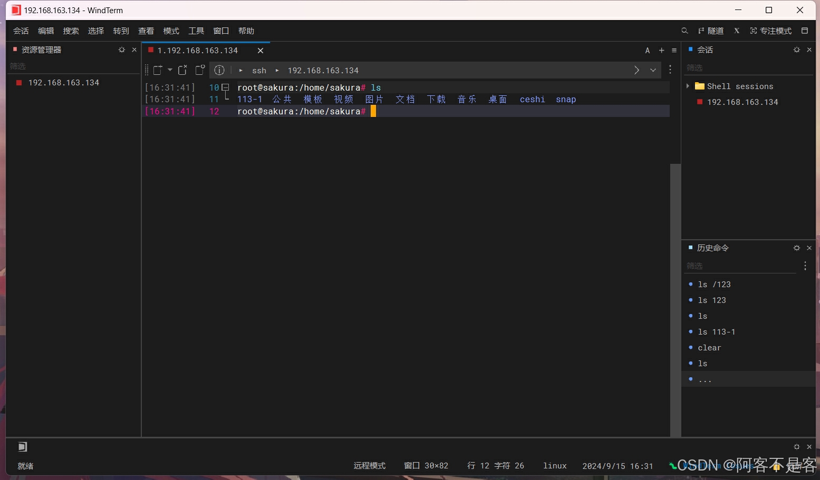Add a new tab with the plus icon
The image size is (820, 480).
pyautogui.click(x=662, y=50)
